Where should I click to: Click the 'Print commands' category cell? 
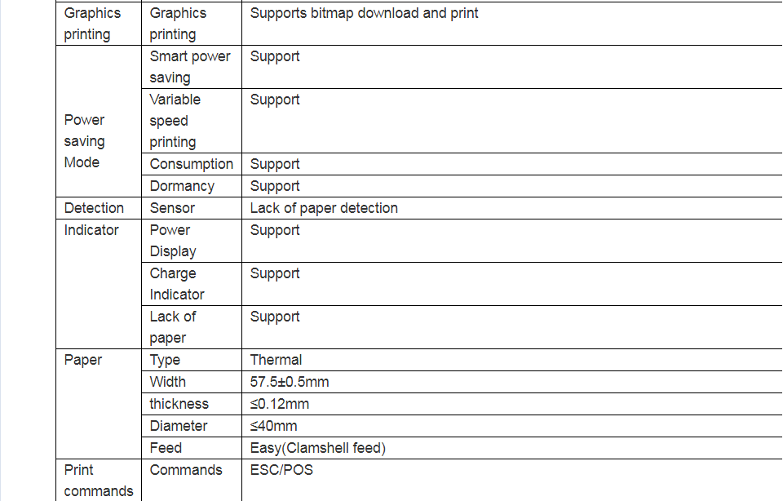coord(98,481)
